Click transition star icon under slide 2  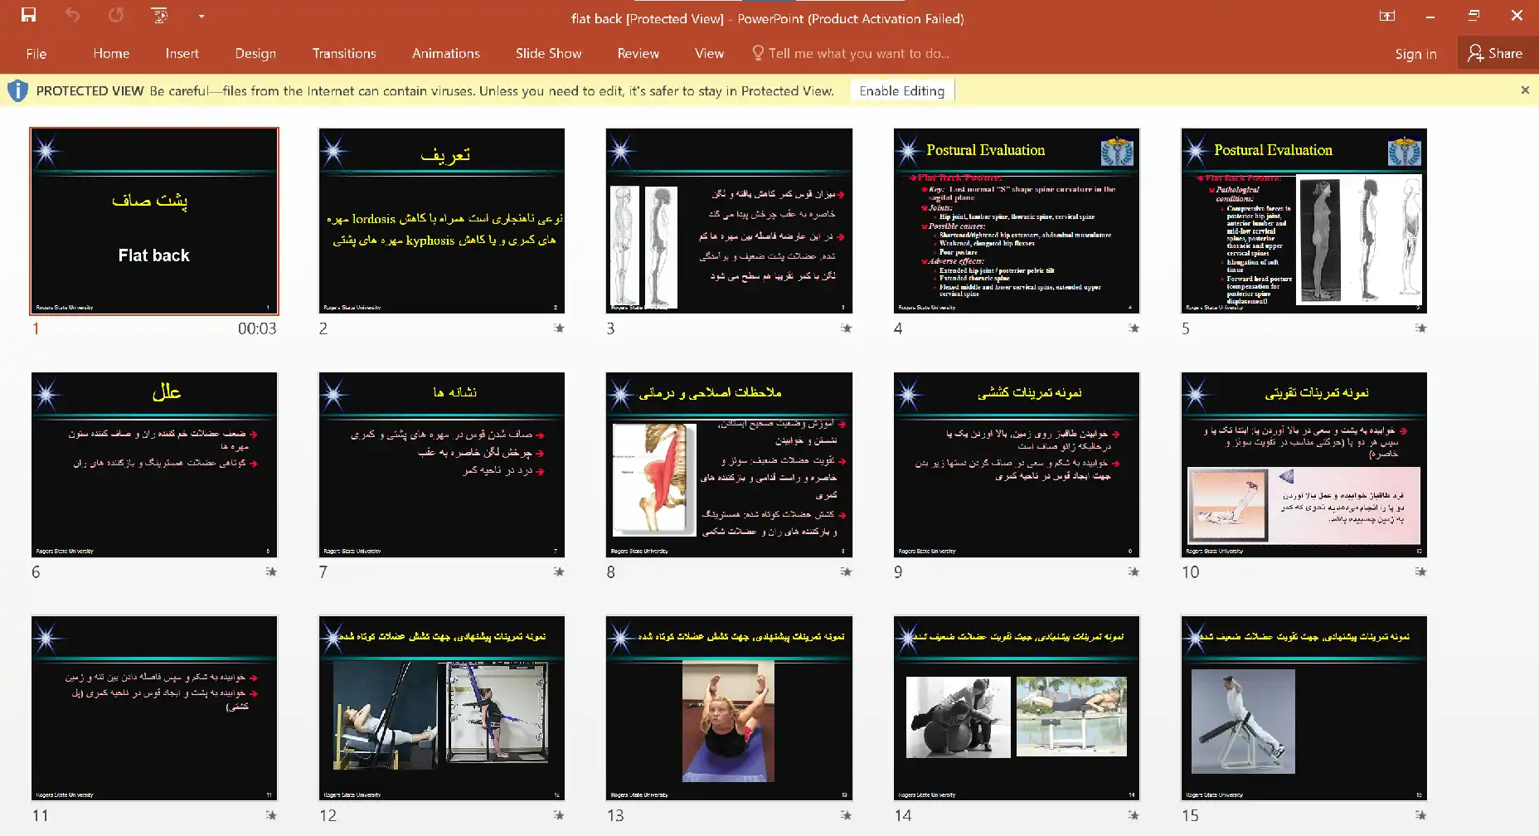pyautogui.click(x=559, y=328)
